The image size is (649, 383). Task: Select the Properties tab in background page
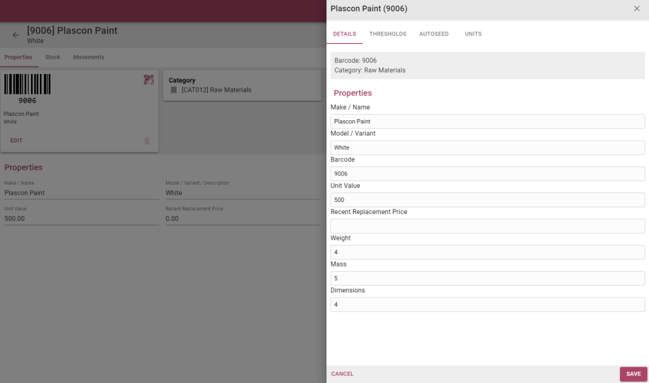[18, 57]
